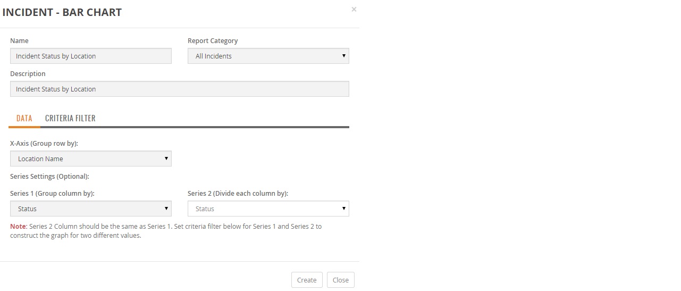Click the arrow icon on Series 1 select
The width and height of the screenshot is (681, 291).
(166, 209)
